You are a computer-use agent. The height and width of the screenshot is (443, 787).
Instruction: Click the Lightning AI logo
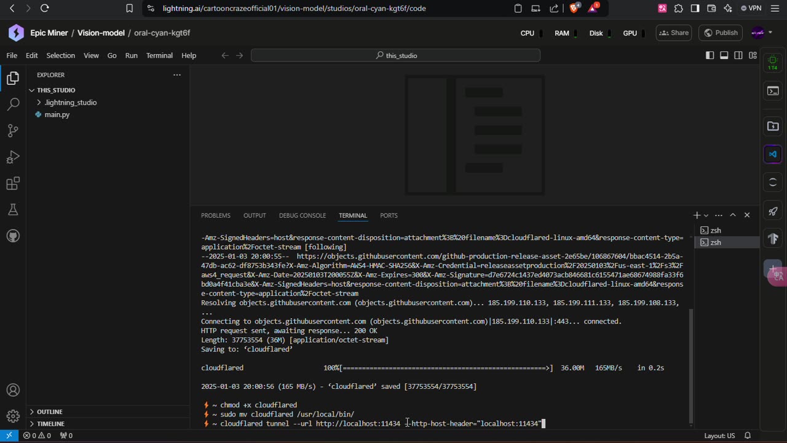(x=16, y=33)
